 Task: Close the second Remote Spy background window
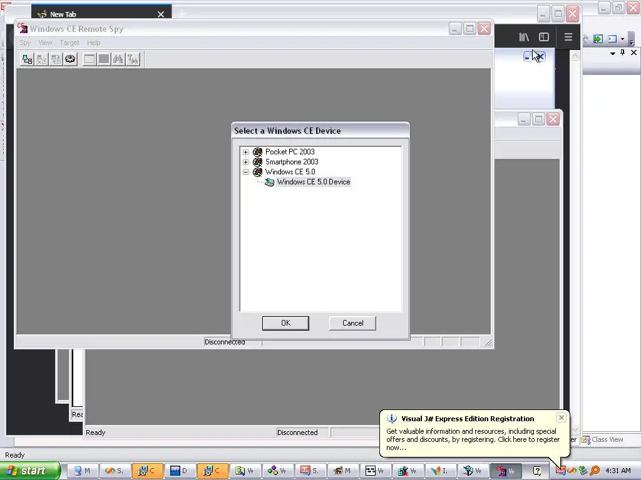pyautogui.click(x=553, y=119)
